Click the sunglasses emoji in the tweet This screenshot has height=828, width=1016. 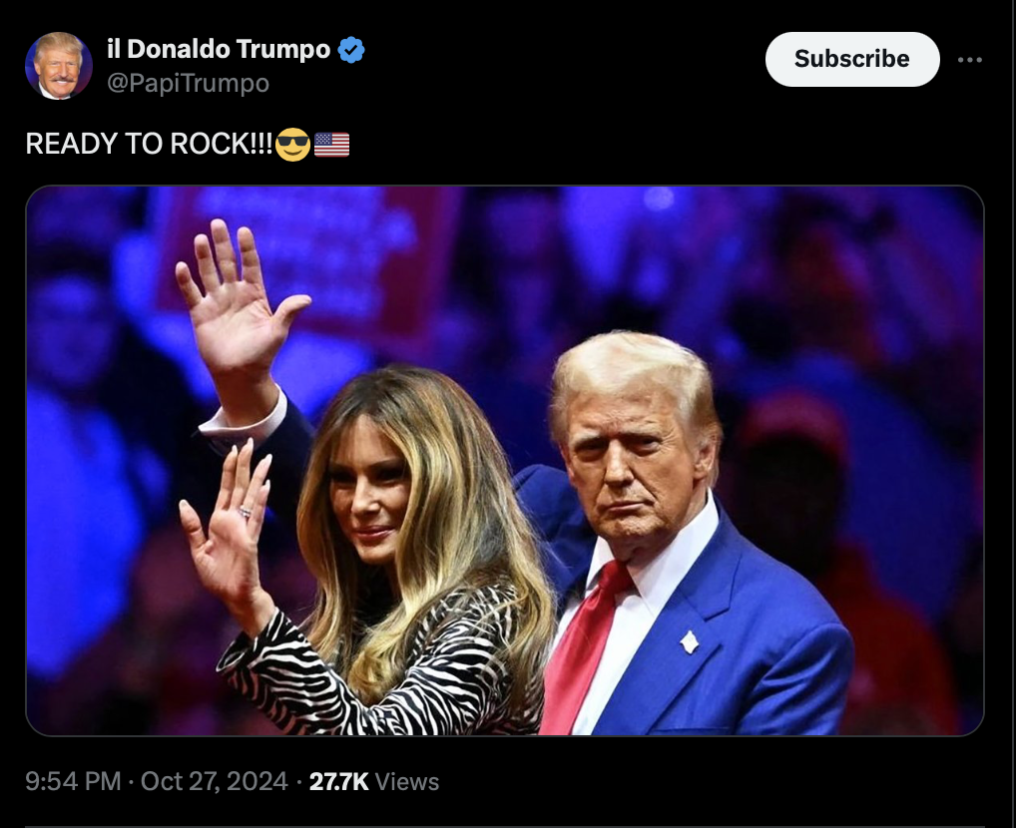click(292, 145)
